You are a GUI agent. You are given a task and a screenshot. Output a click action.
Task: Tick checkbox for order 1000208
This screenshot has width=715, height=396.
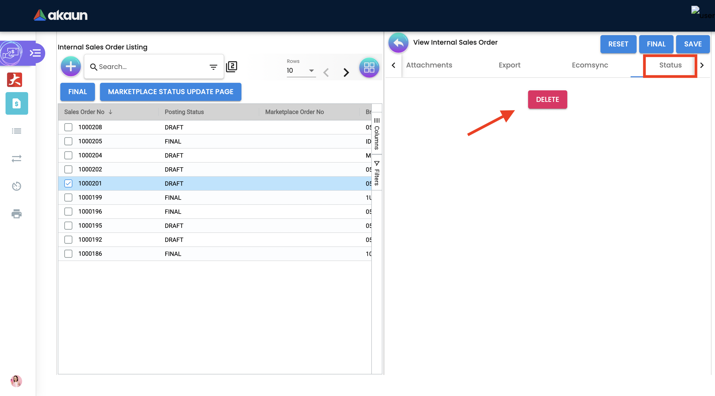68,127
